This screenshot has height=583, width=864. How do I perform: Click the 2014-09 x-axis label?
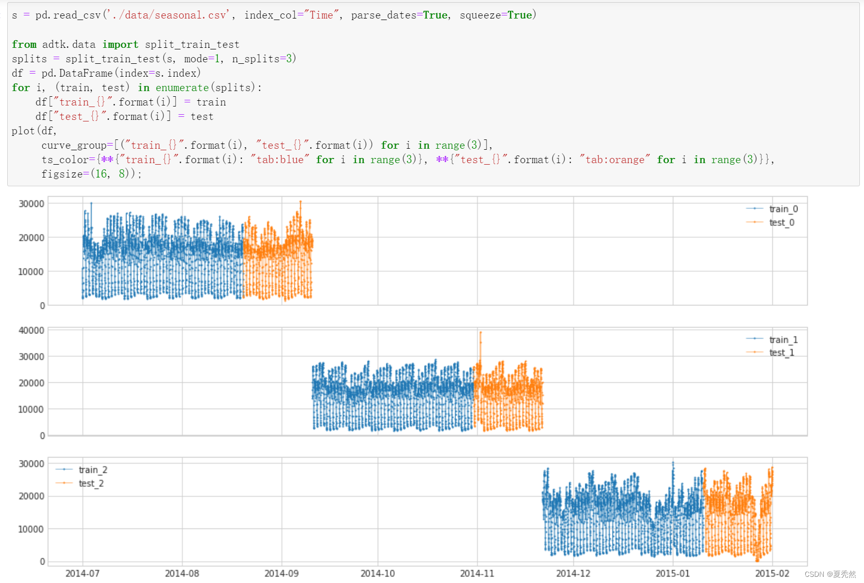pos(281,573)
